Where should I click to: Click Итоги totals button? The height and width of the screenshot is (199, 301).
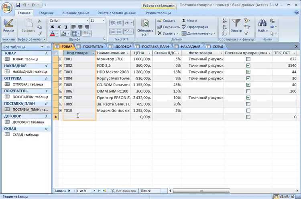189,21
